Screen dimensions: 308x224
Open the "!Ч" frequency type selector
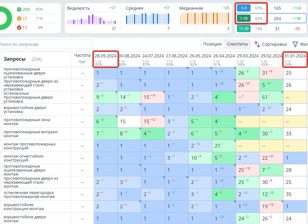82,62
